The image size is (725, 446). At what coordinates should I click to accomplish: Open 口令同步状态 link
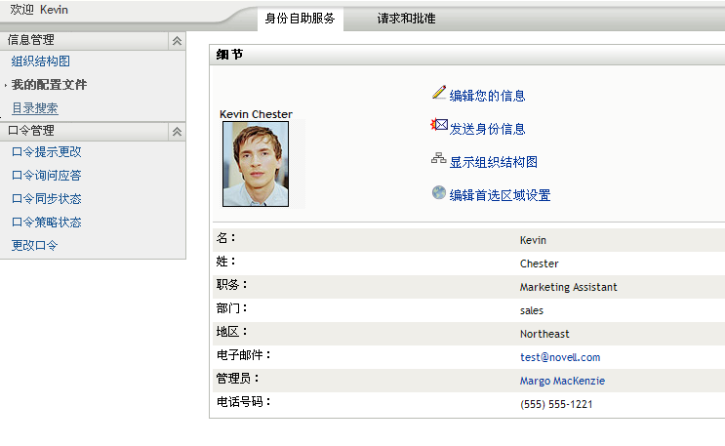click(x=46, y=199)
